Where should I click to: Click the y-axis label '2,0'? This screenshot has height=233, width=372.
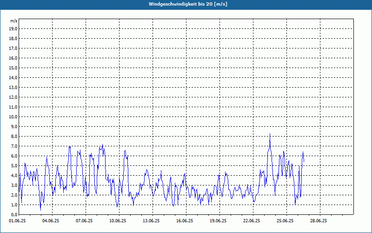pos(14,195)
